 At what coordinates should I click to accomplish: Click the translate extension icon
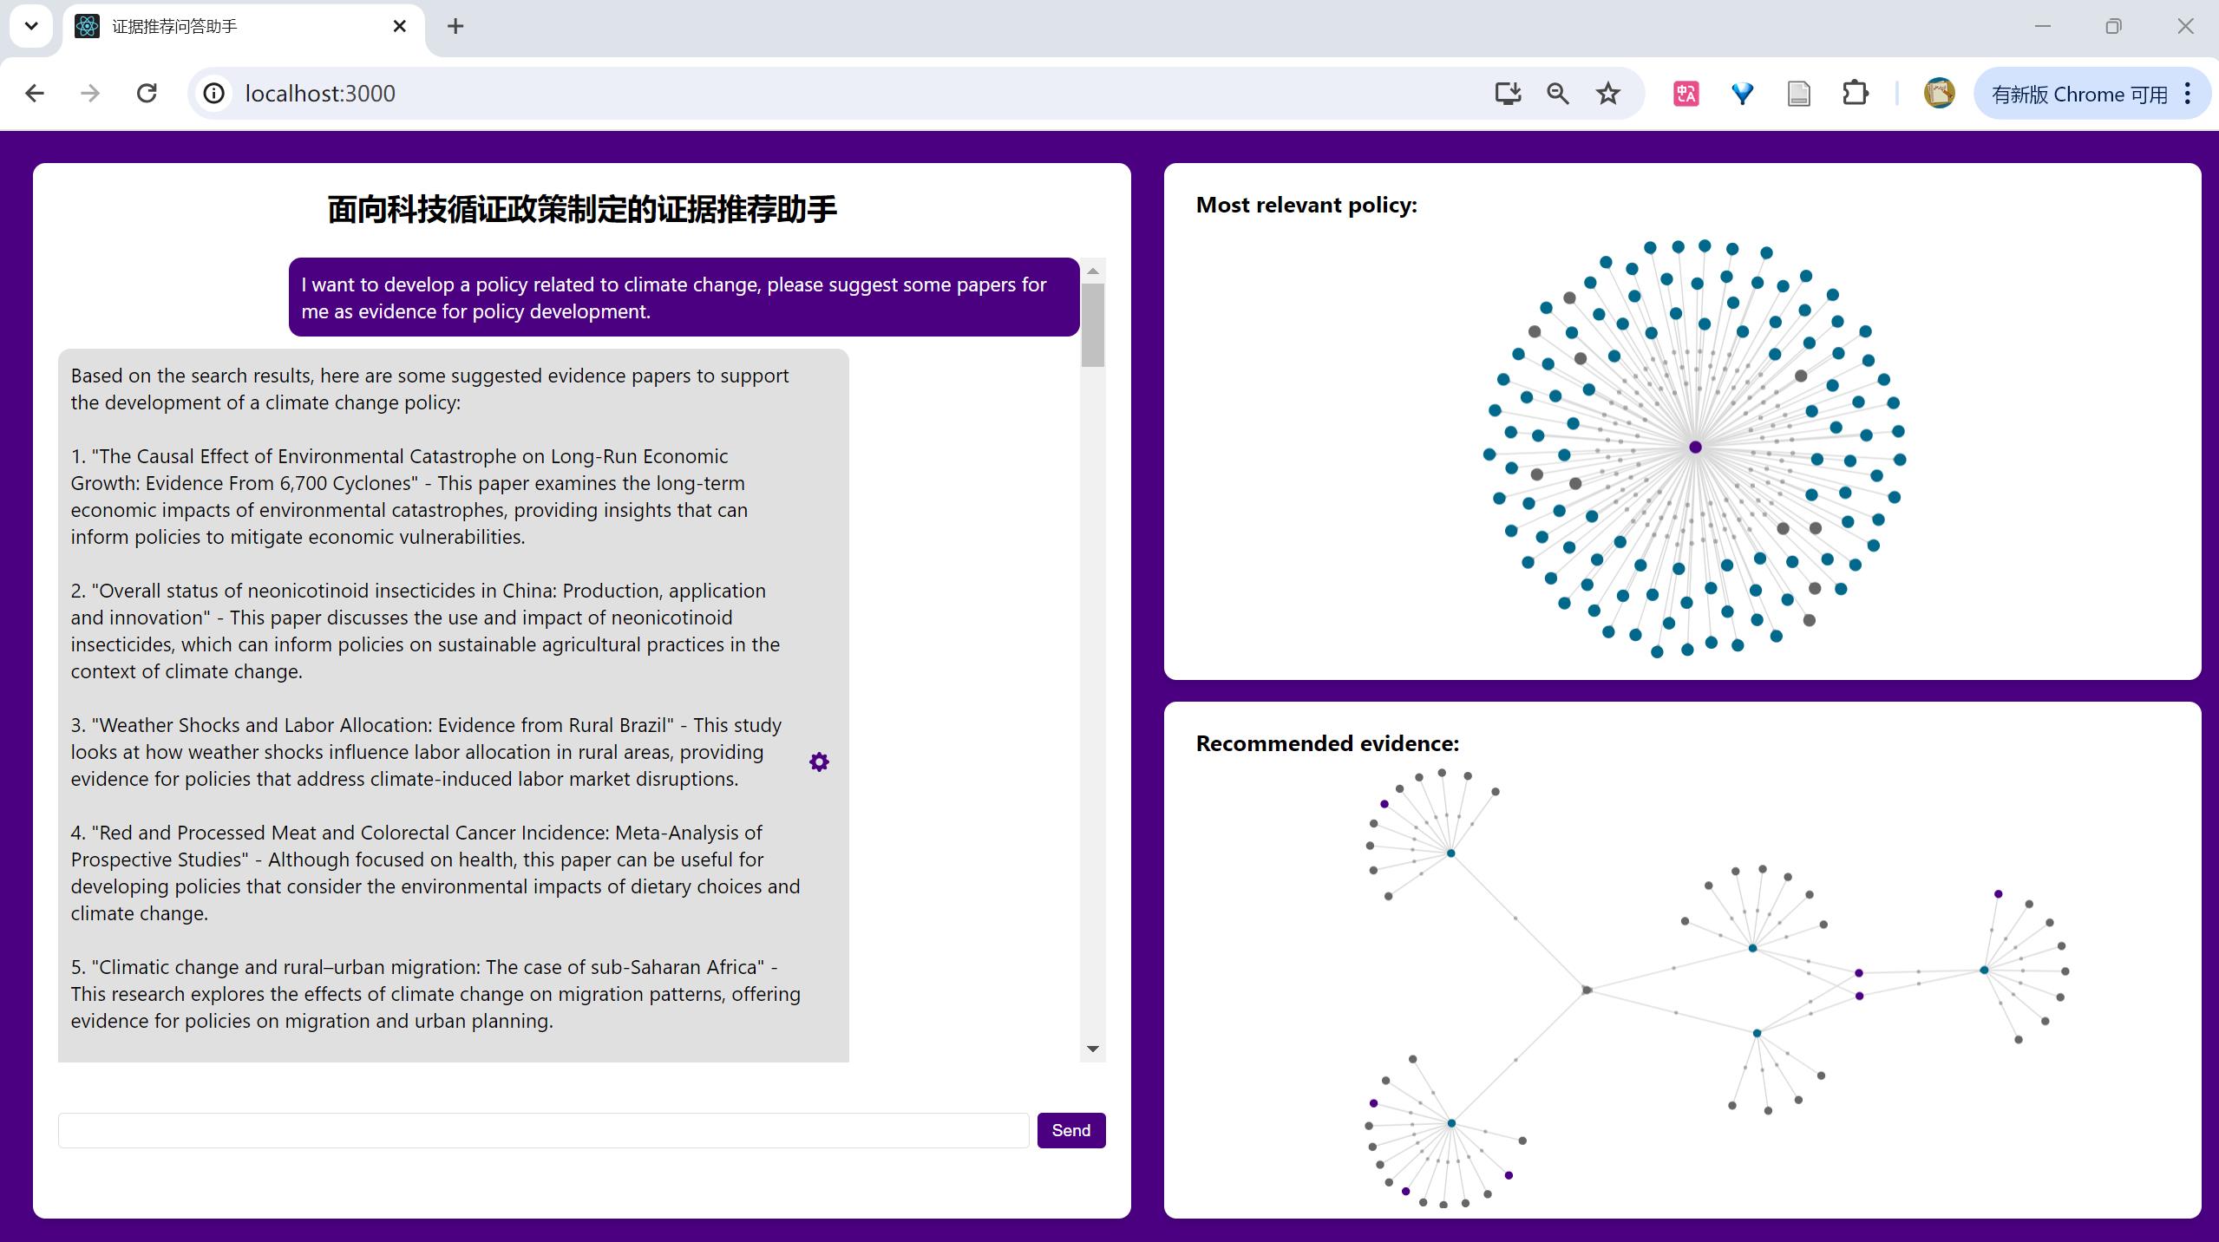[x=1686, y=94]
